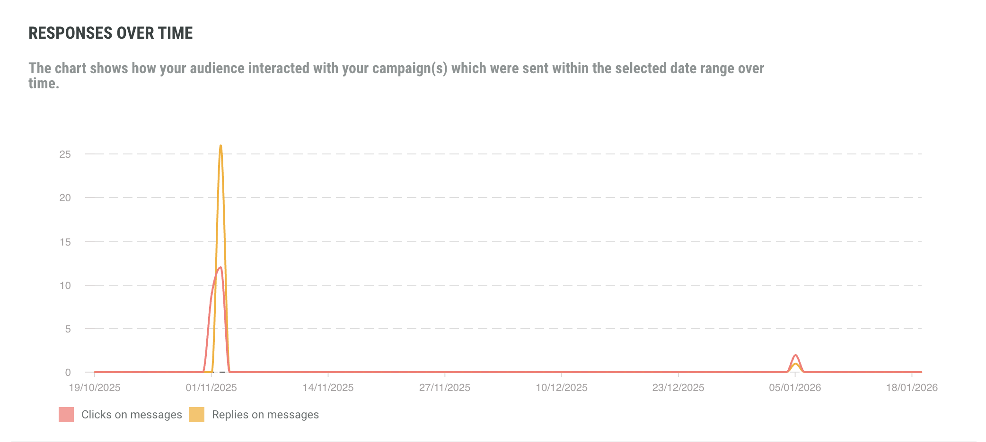This screenshot has height=442, width=986.
Task: Select the 10/12/2025 x-axis date label
Action: pyautogui.click(x=561, y=388)
